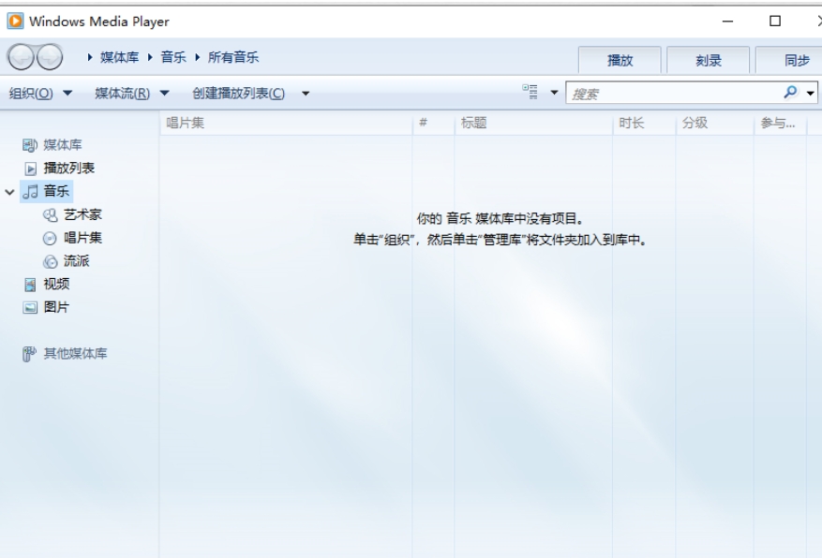Click the 其他媒体库 other libraries icon
The image size is (822, 558).
tap(29, 355)
